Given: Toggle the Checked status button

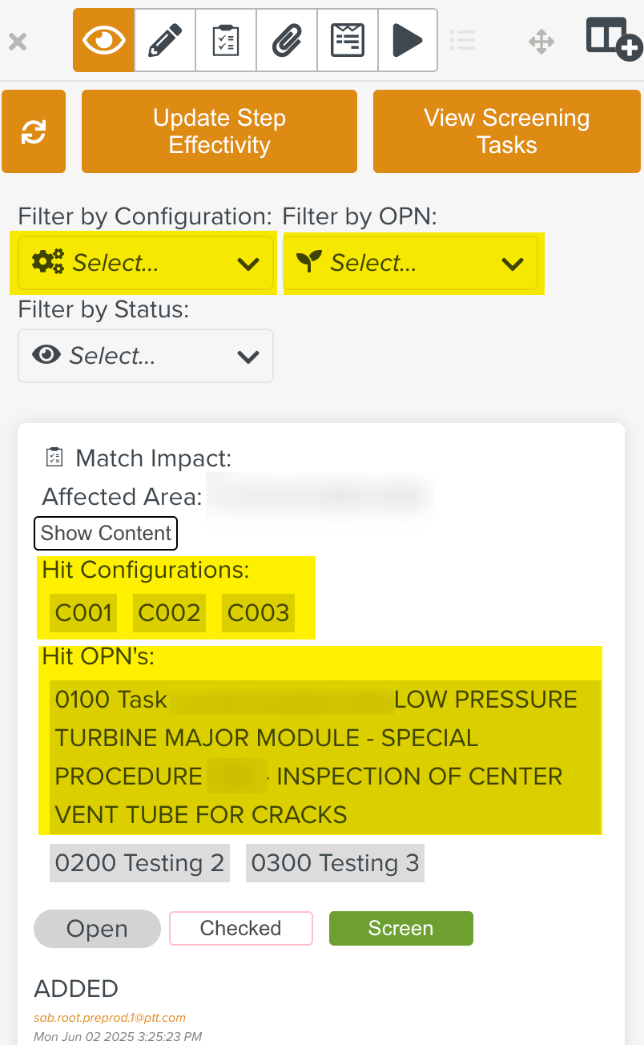Looking at the screenshot, I should (x=240, y=929).
